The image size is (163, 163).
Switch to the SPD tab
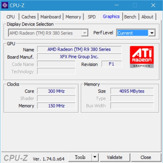(x=92, y=17)
